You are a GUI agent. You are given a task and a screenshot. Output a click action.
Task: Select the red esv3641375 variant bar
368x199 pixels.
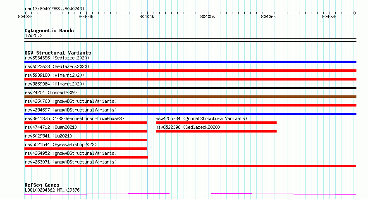[86, 123]
